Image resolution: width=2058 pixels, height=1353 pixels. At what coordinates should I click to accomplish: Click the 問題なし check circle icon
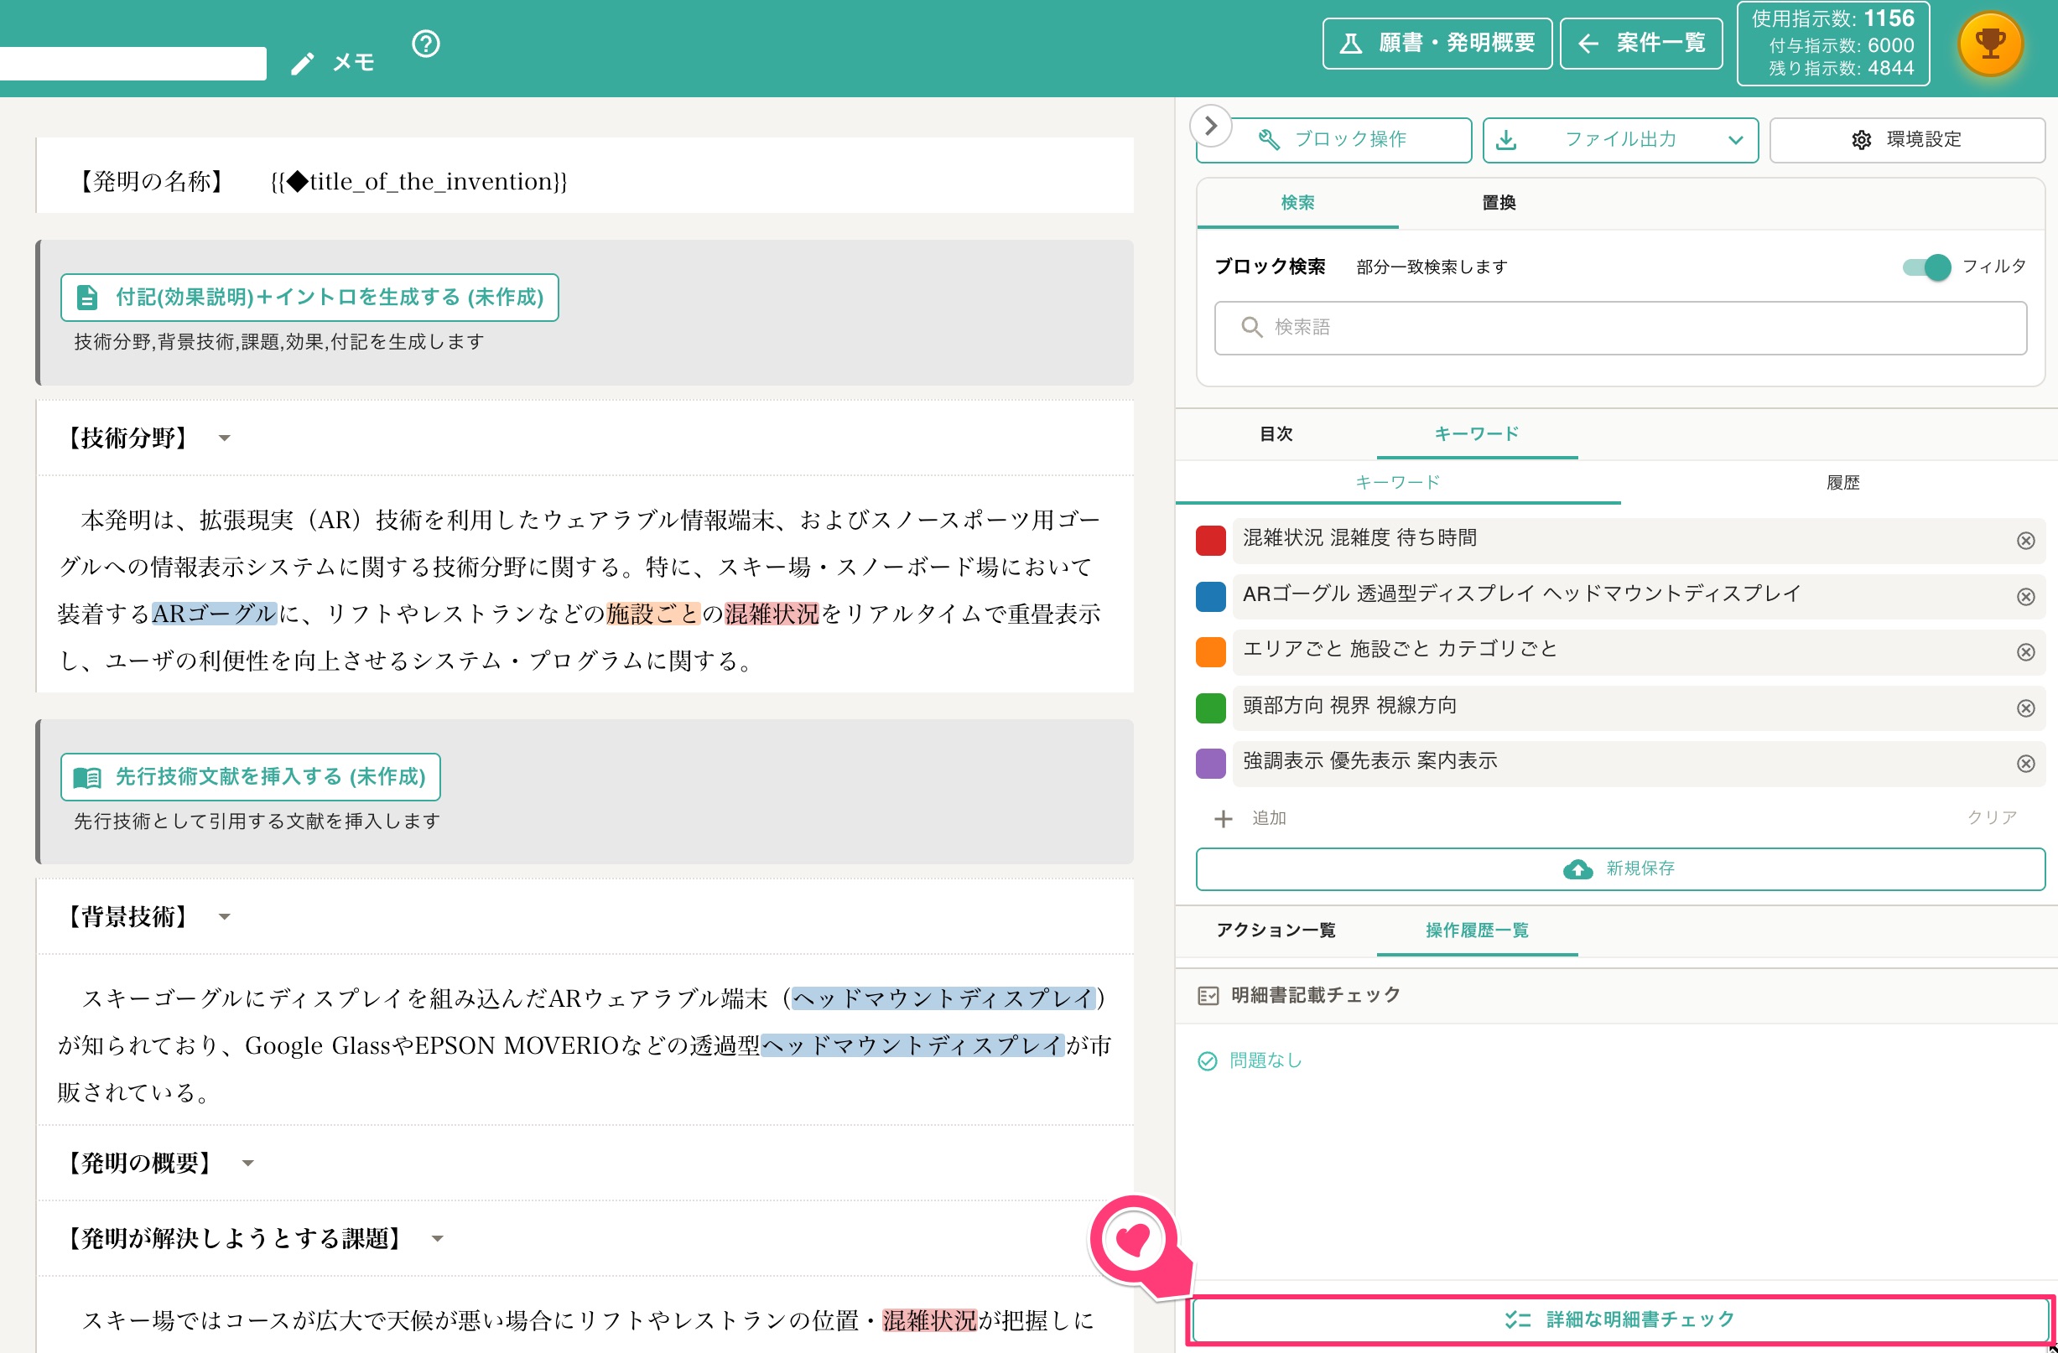click(x=1207, y=1060)
